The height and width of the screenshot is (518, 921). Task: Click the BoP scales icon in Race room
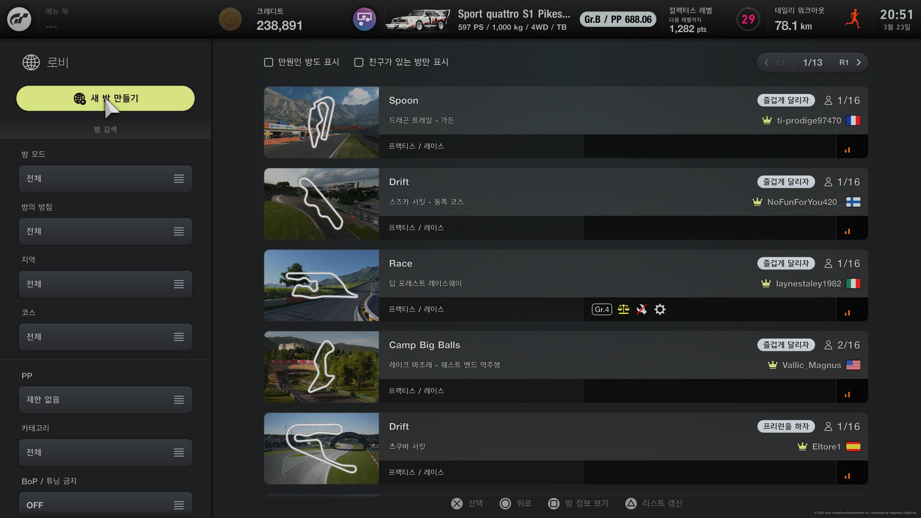click(x=623, y=309)
